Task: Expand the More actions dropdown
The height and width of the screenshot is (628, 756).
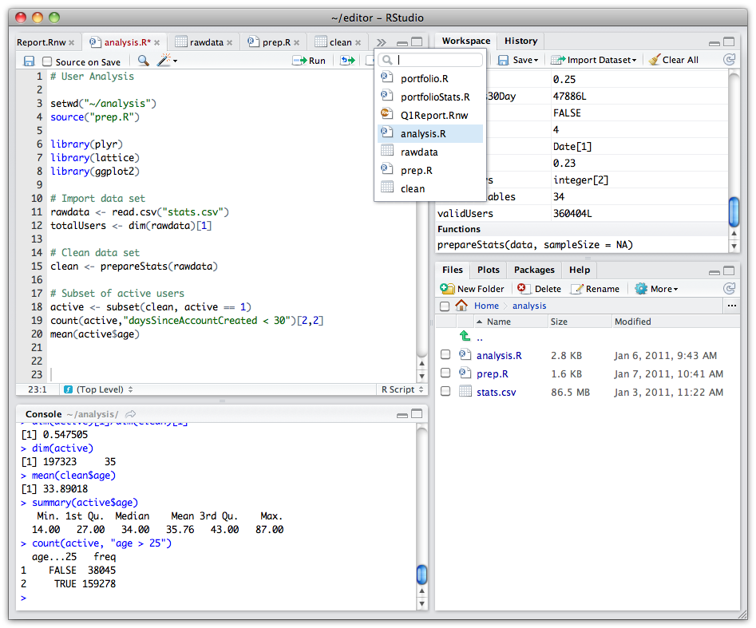Action: click(655, 289)
